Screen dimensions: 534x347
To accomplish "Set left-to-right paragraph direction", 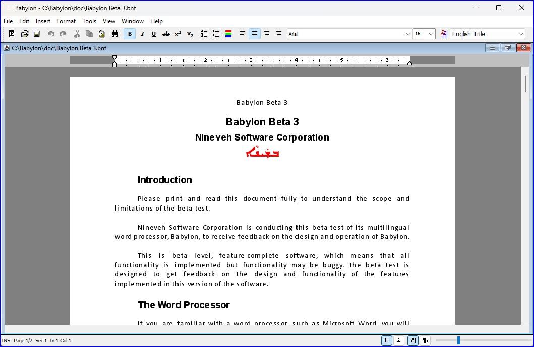I will pyautogui.click(x=413, y=340).
